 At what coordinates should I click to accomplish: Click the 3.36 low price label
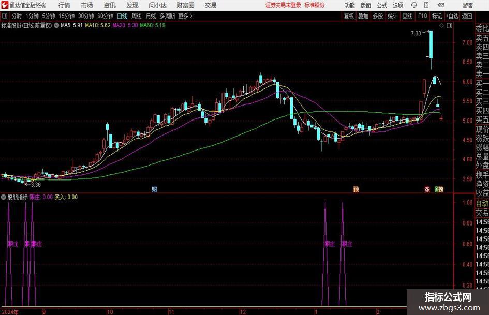point(36,185)
